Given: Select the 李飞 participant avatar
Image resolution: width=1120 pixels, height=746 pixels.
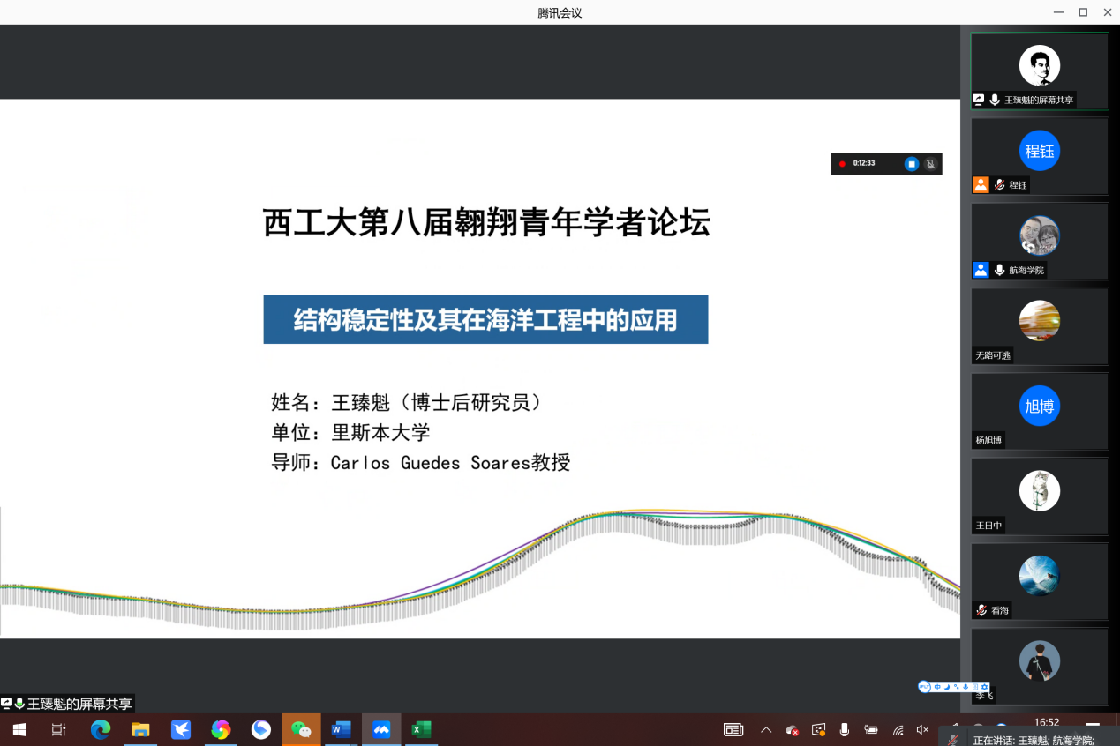Looking at the screenshot, I should tap(1039, 661).
